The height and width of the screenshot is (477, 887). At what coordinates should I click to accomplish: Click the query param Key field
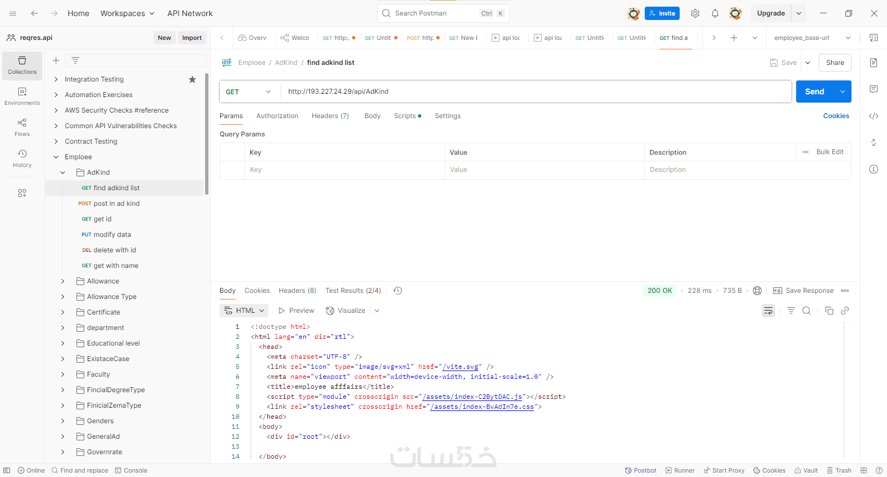[344, 170]
